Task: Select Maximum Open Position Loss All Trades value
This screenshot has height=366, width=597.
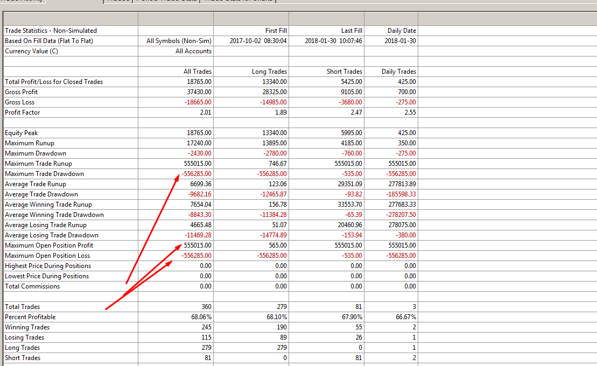Action: pyautogui.click(x=196, y=256)
